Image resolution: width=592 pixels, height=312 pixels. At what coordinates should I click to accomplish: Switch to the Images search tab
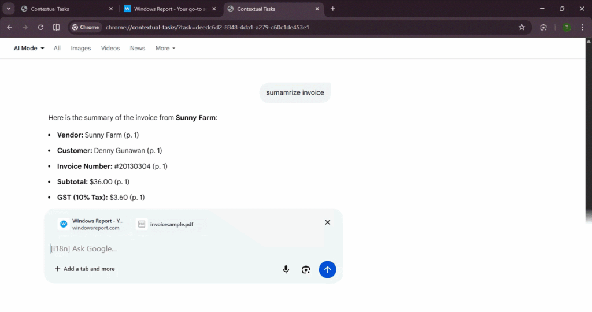[80, 48]
